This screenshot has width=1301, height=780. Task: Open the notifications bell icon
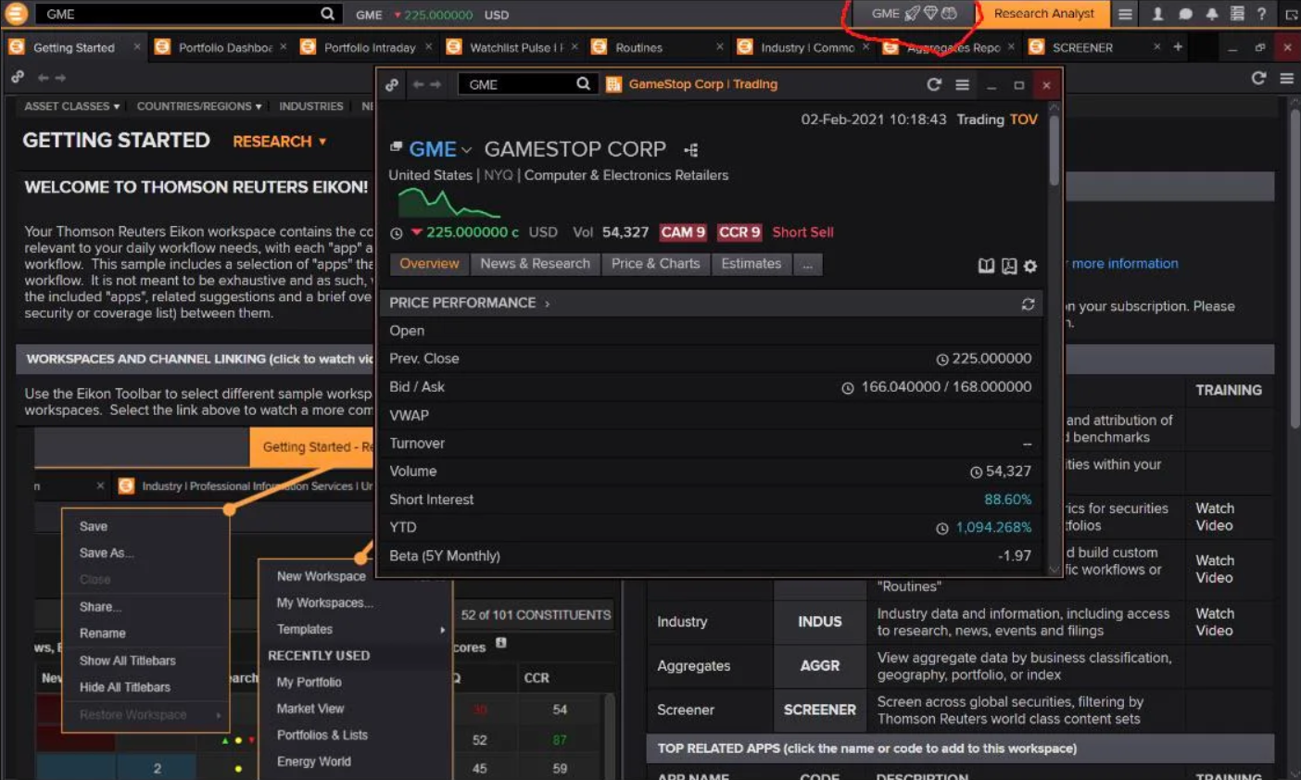tap(1211, 14)
